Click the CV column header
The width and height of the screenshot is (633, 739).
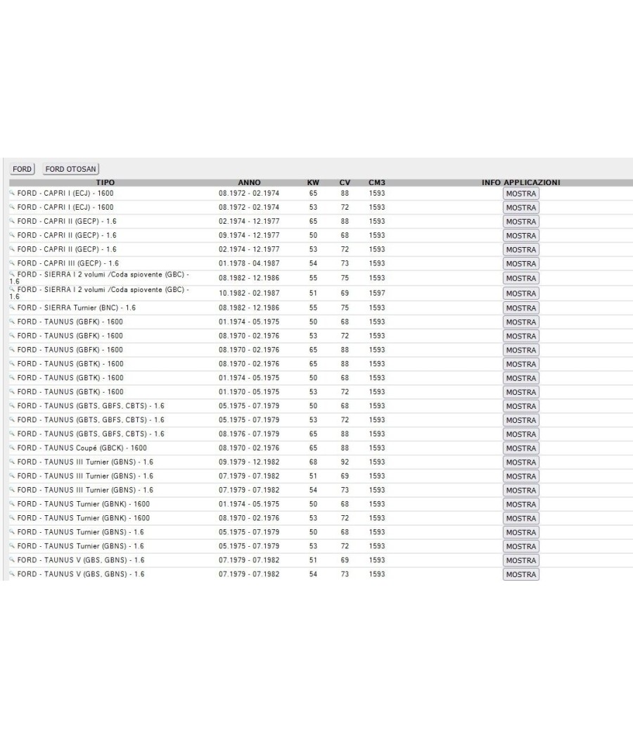[345, 182]
